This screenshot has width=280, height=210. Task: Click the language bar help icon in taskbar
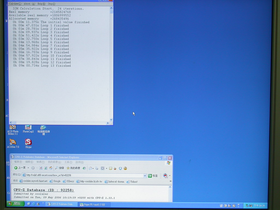coord(234,206)
